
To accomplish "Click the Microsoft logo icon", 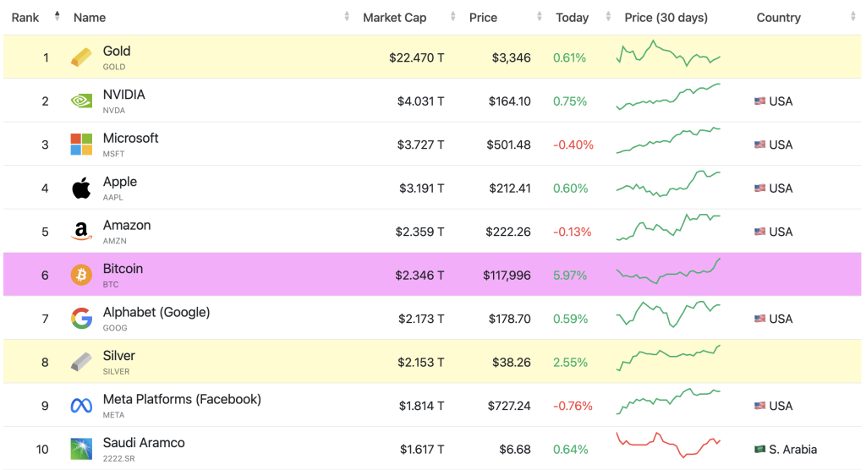I will tap(81, 145).
